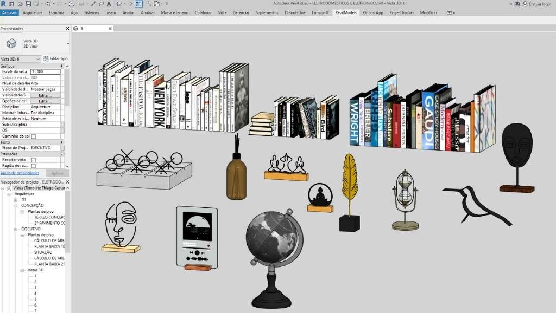Select the Text tool icon (letter A)
Viewport: 556px width, 313px height.
109,4
